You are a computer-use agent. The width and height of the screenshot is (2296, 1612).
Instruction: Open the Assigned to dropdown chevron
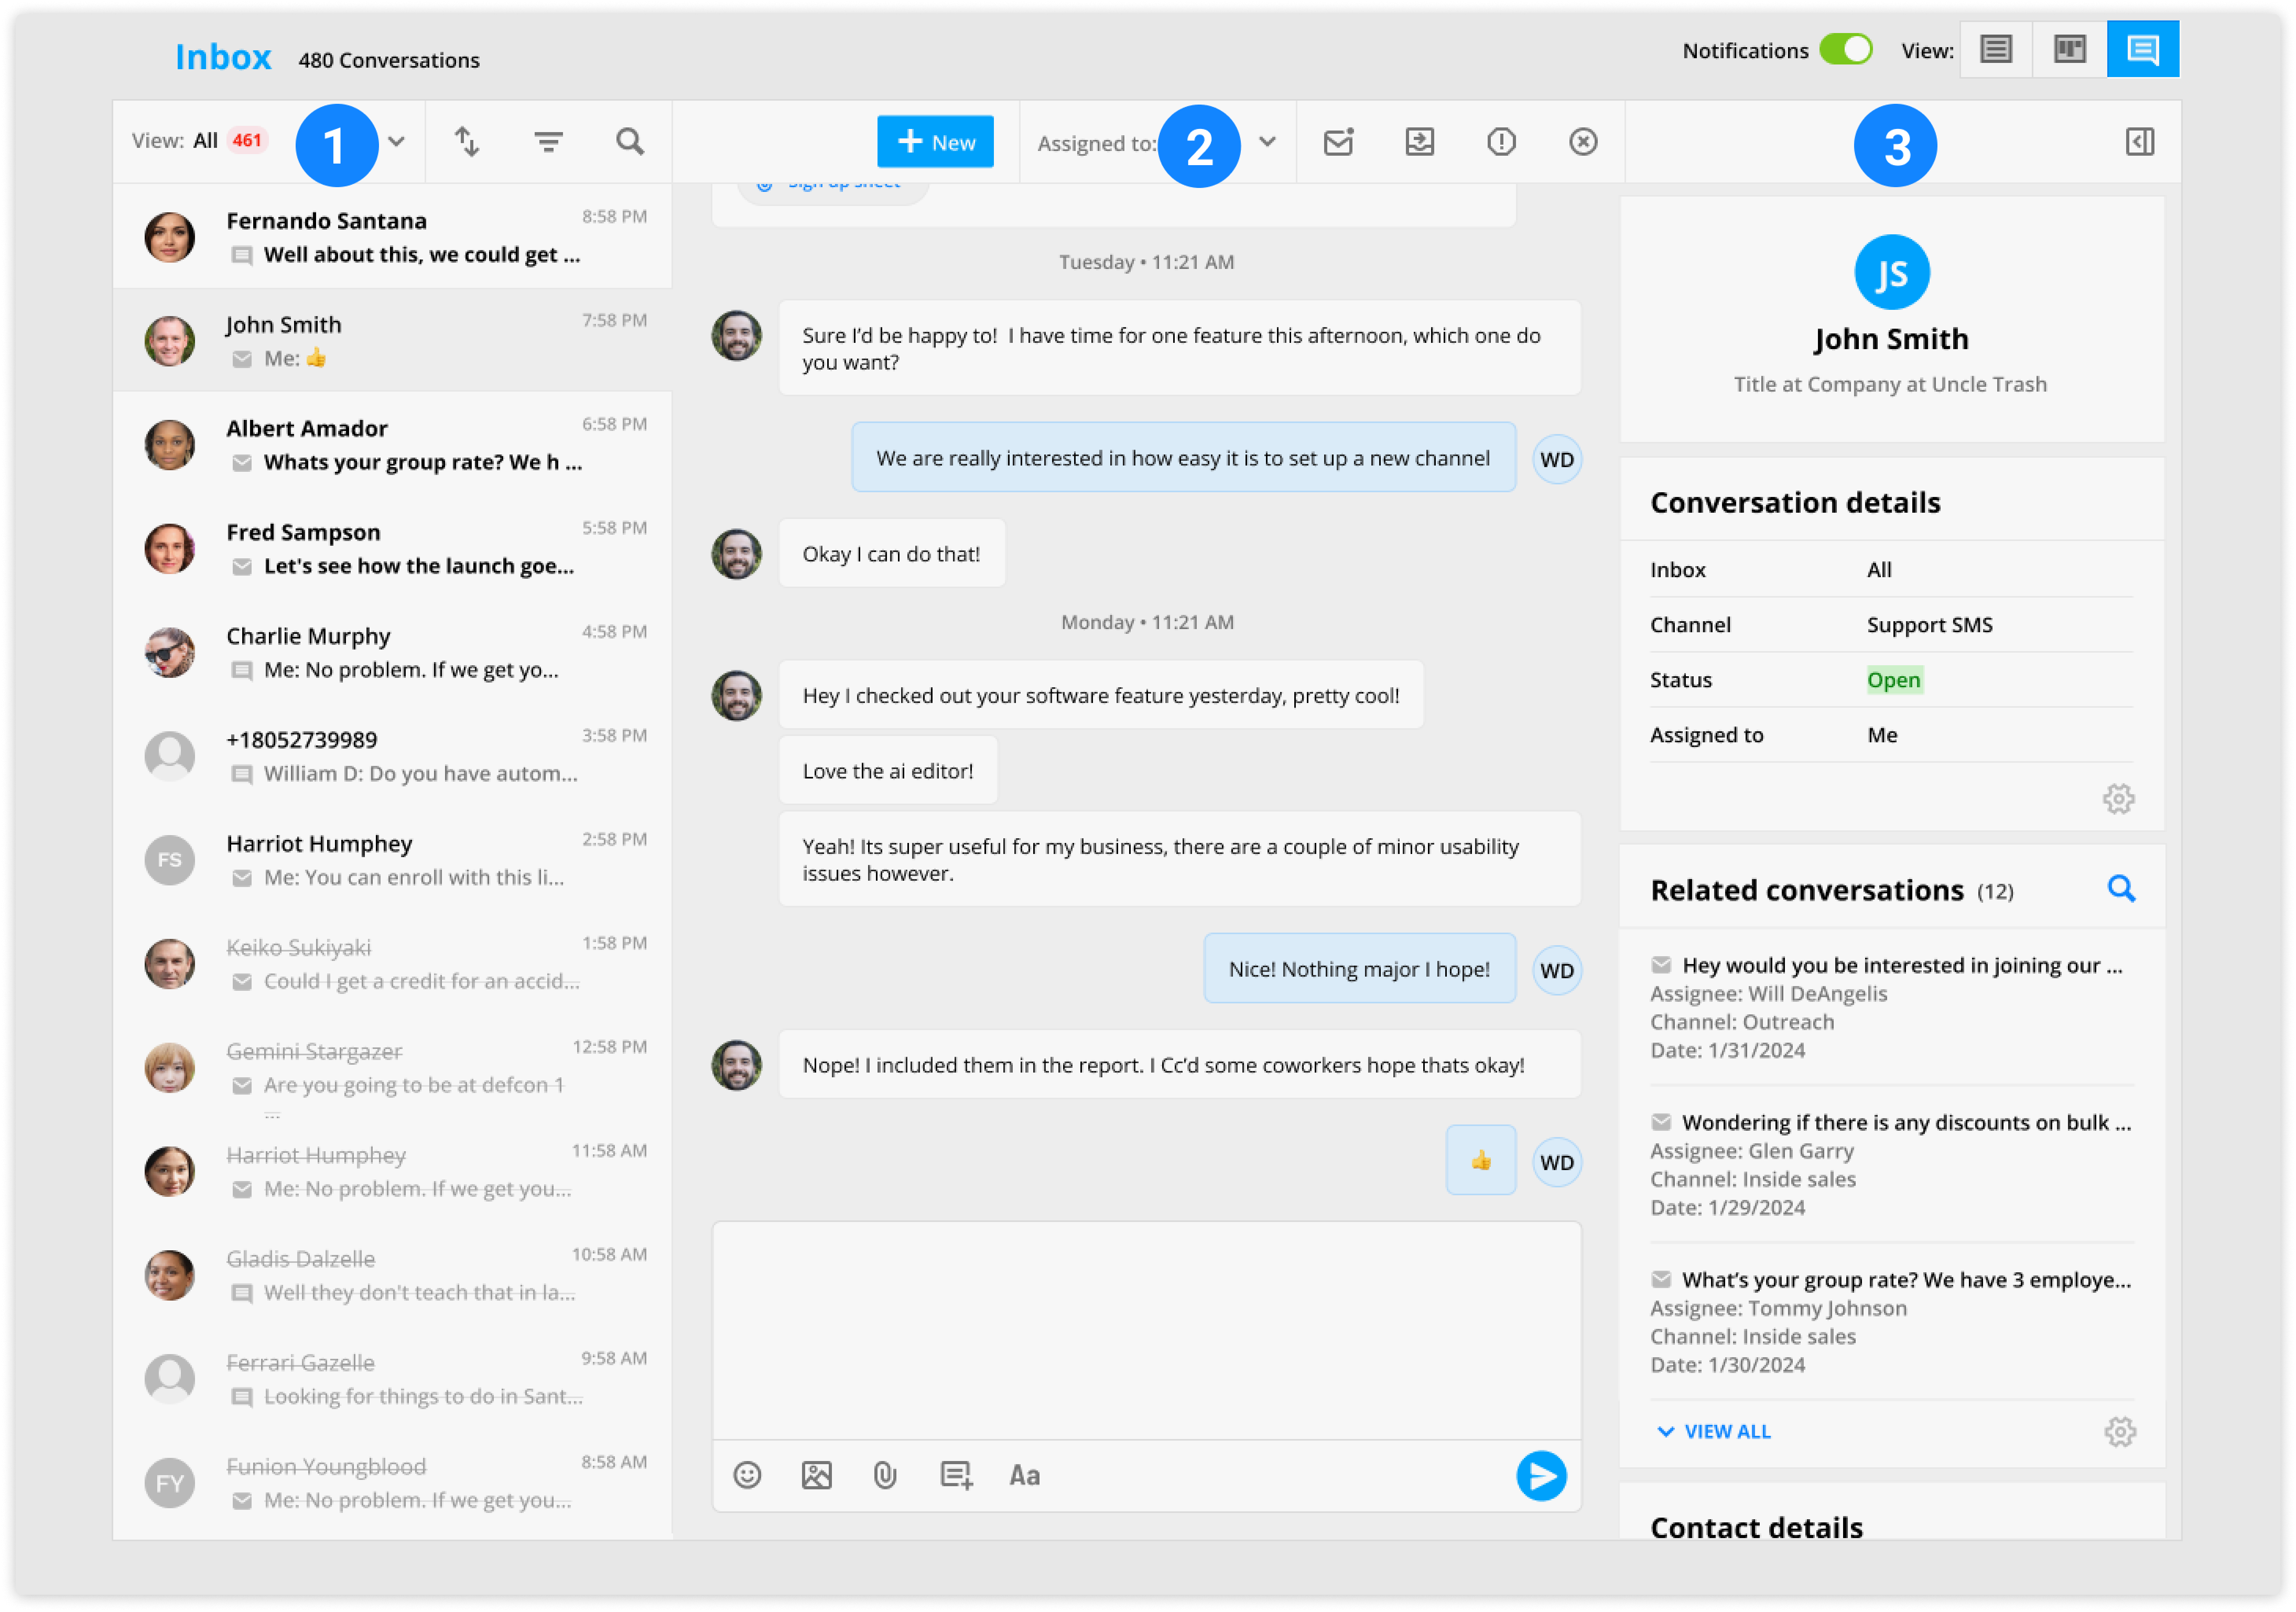click(x=1267, y=141)
